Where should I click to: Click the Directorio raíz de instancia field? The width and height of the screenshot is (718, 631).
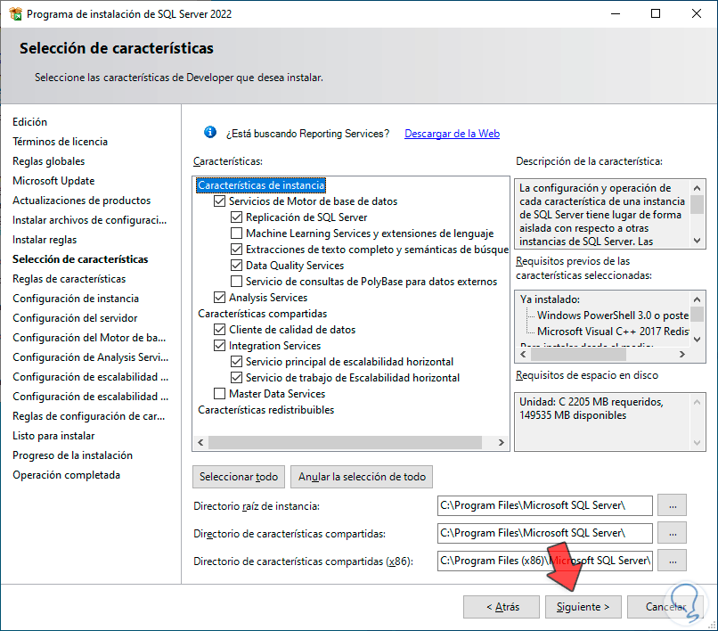click(545, 505)
